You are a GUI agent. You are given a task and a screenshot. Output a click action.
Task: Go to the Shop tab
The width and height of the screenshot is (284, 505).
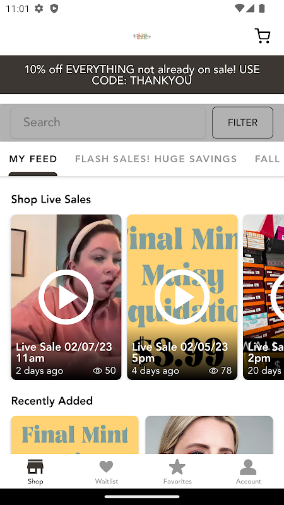(35, 472)
